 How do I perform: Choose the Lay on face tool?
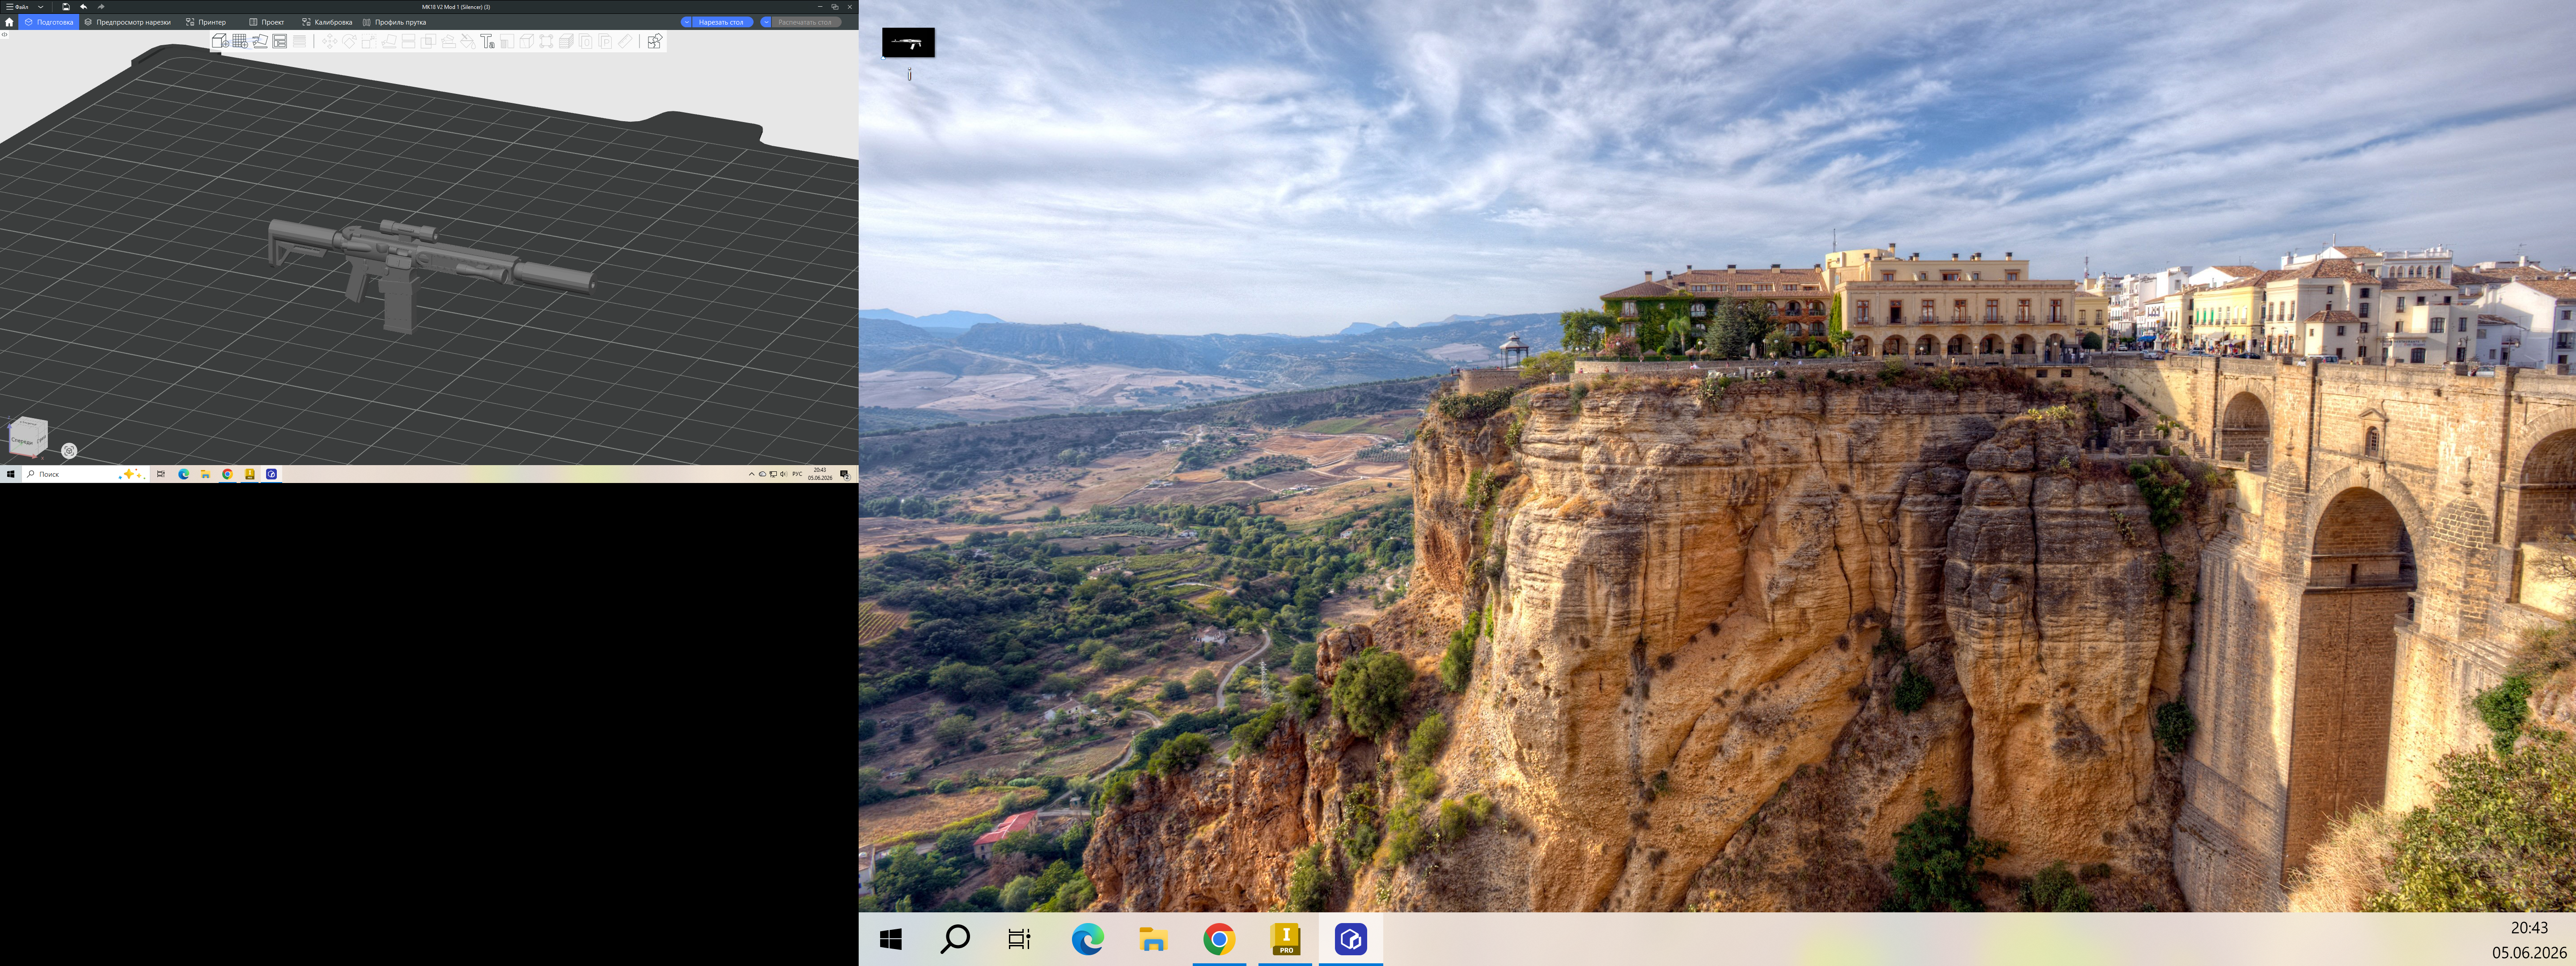(x=389, y=41)
